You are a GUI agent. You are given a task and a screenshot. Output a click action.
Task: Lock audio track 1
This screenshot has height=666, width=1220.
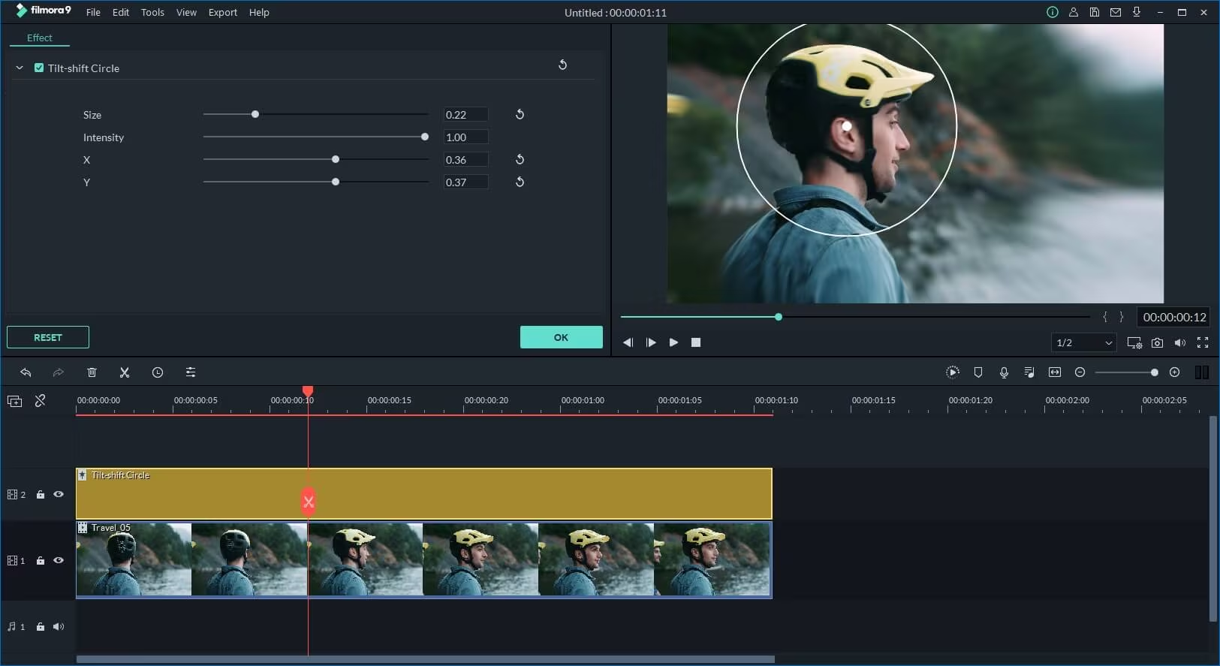point(41,627)
